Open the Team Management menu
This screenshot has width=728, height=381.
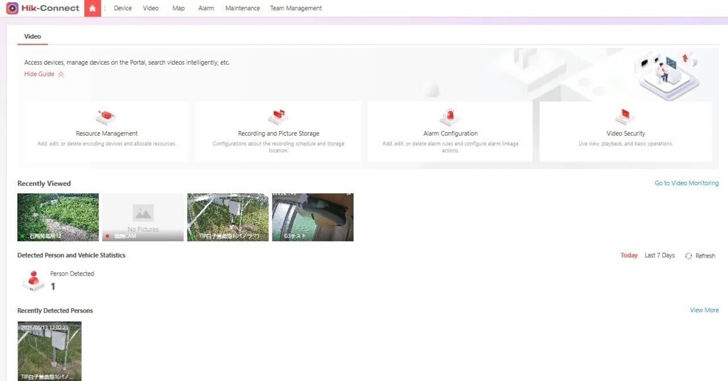[296, 9]
